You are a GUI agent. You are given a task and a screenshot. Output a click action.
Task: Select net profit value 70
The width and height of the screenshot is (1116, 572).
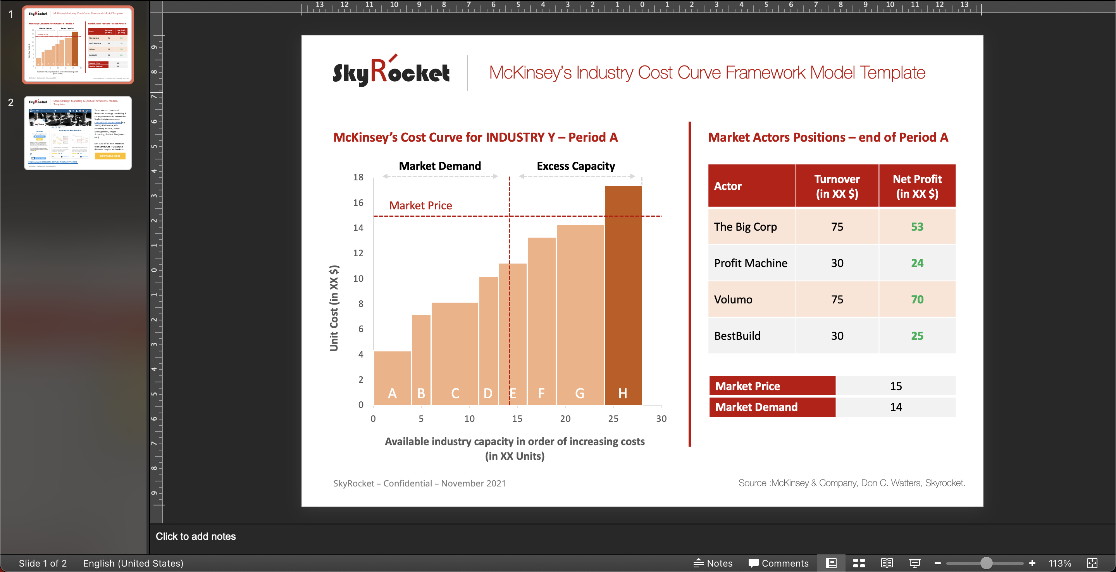tap(917, 299)
